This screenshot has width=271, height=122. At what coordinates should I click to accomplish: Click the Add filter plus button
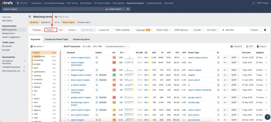pos(228,30)
